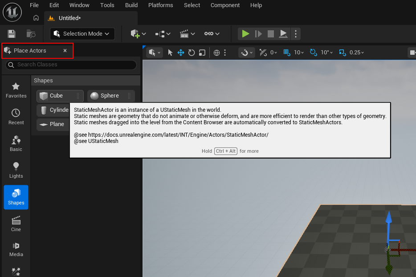Viewport: 416px width, 277px height.
Task: Activate the Rotate tool
Action: pyautogui.click(x=191, y=53)
